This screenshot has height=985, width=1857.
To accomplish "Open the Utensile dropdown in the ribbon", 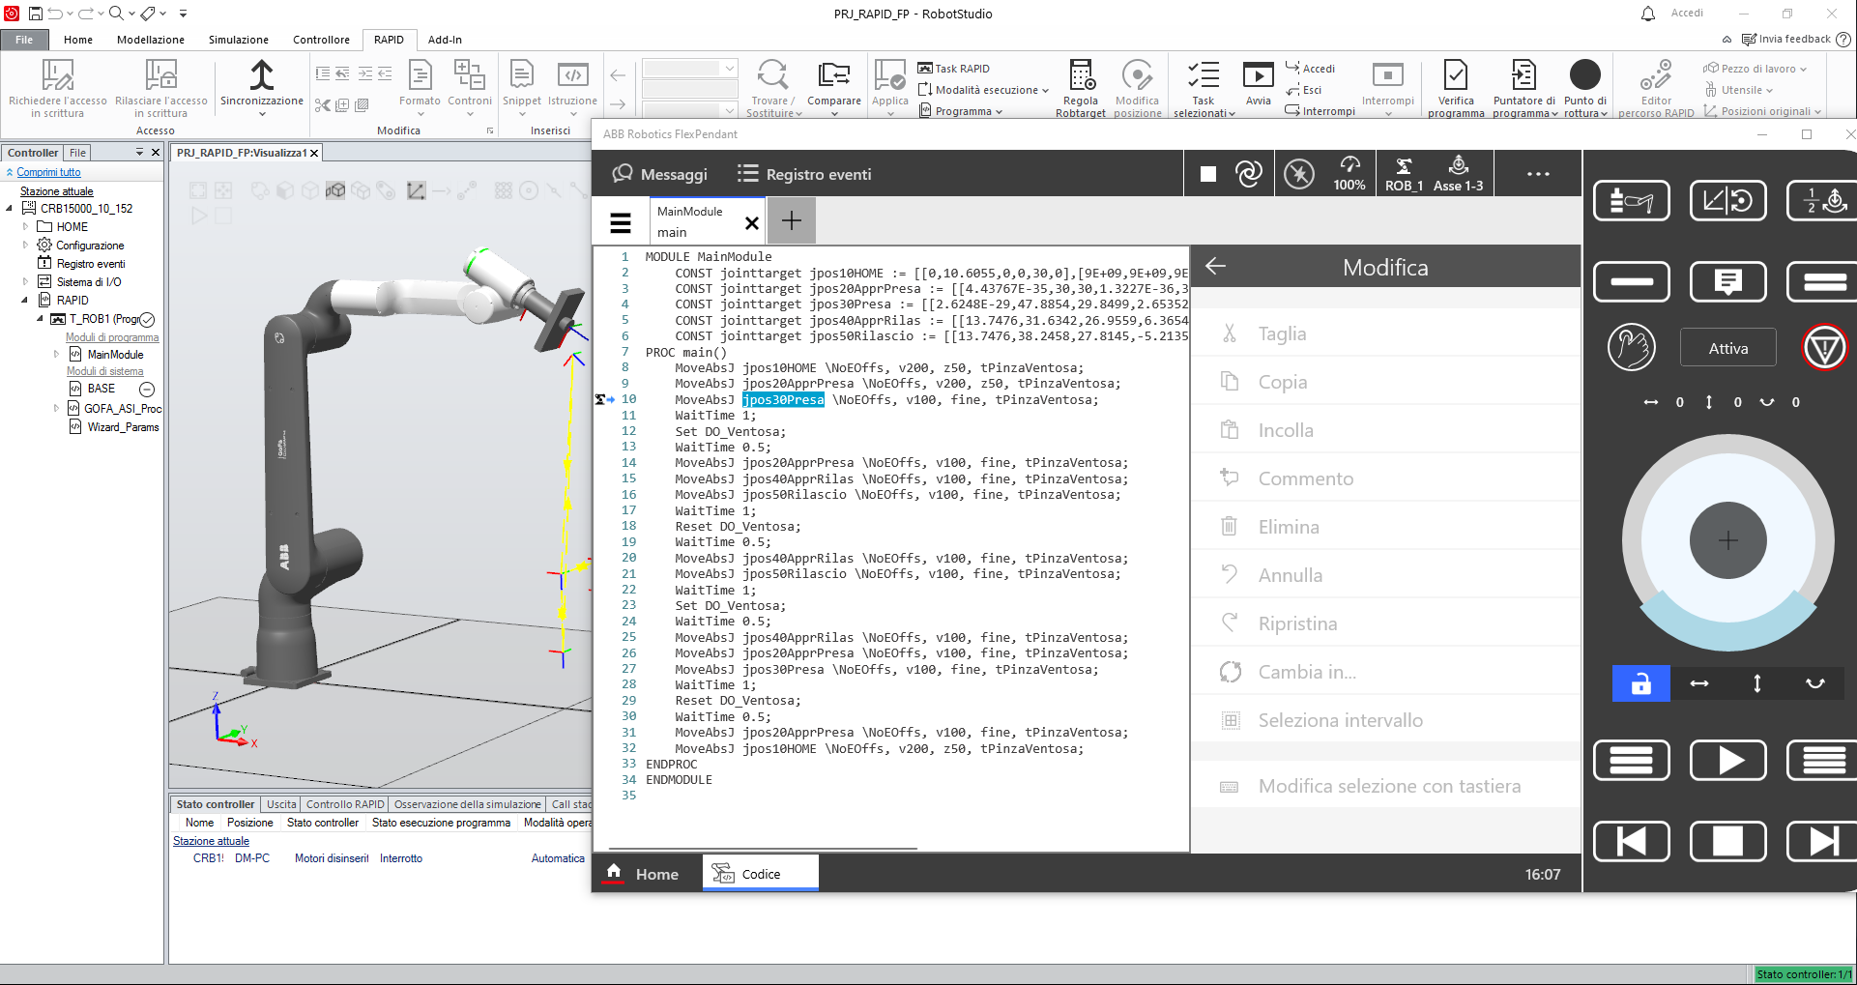I will point(1740,89).
